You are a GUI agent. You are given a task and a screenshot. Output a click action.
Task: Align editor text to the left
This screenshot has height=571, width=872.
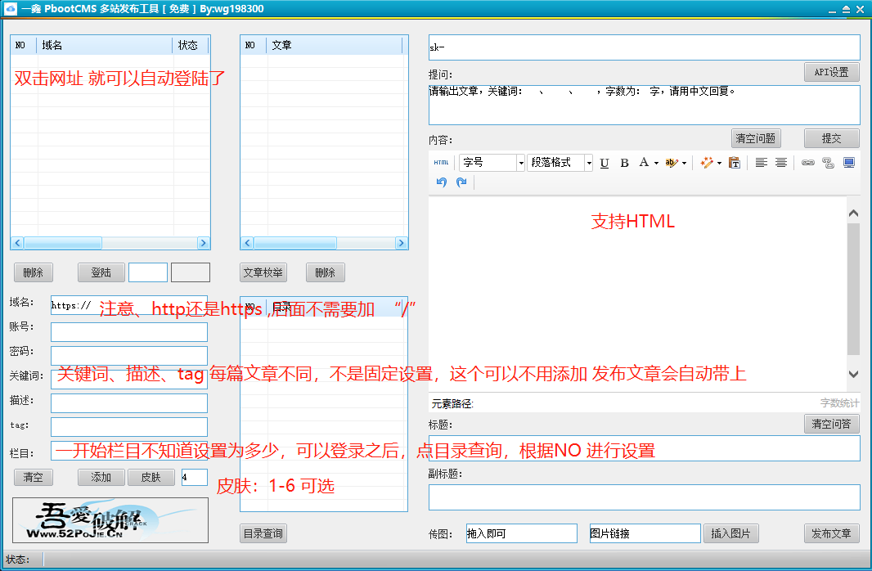click(762, 162)
